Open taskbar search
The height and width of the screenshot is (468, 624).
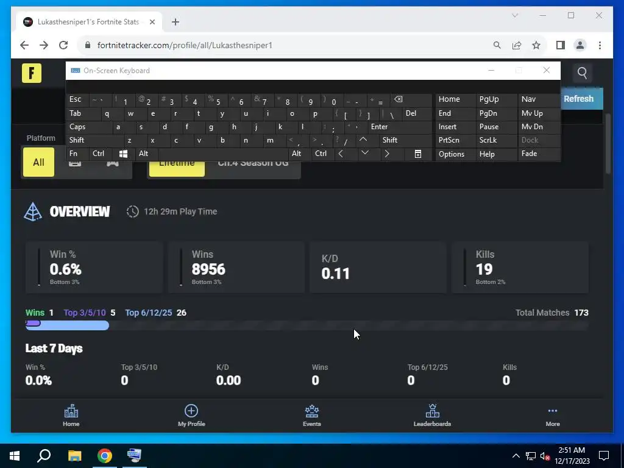click(44, 456)
